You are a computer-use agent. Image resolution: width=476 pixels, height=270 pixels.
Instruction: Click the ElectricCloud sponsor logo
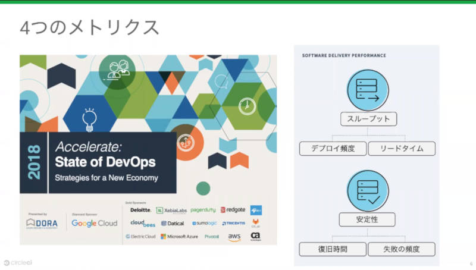coord(140,236)
